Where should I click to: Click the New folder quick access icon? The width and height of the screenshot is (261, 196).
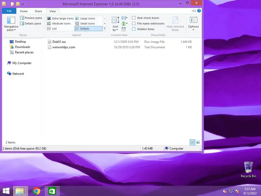(18, 4)
